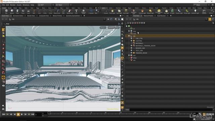Select the Box shelf tool

6,11
